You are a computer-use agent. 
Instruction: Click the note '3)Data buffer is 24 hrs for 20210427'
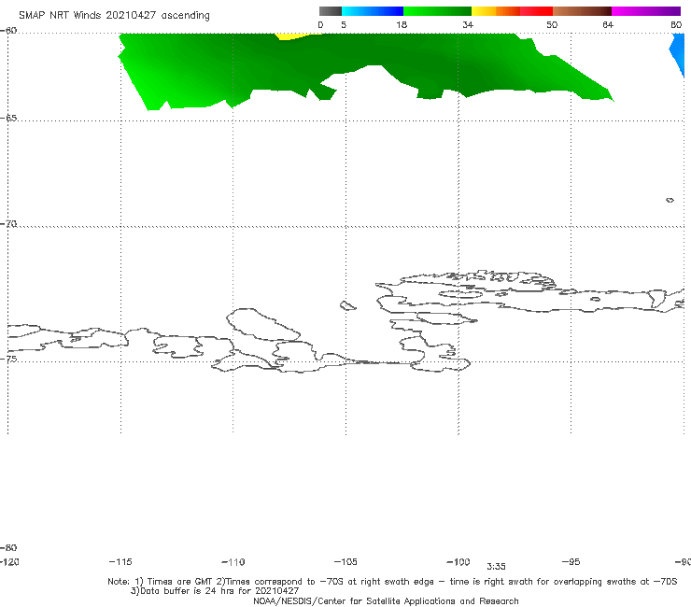(x=215, y=591)
